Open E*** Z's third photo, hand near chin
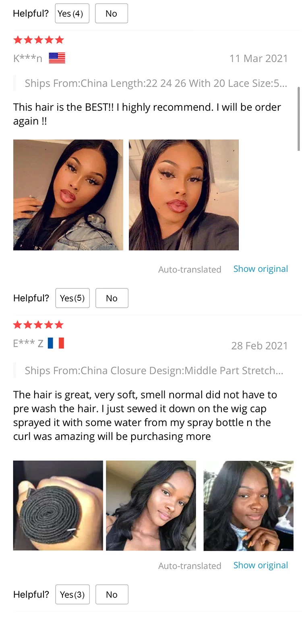 (248, 506)
